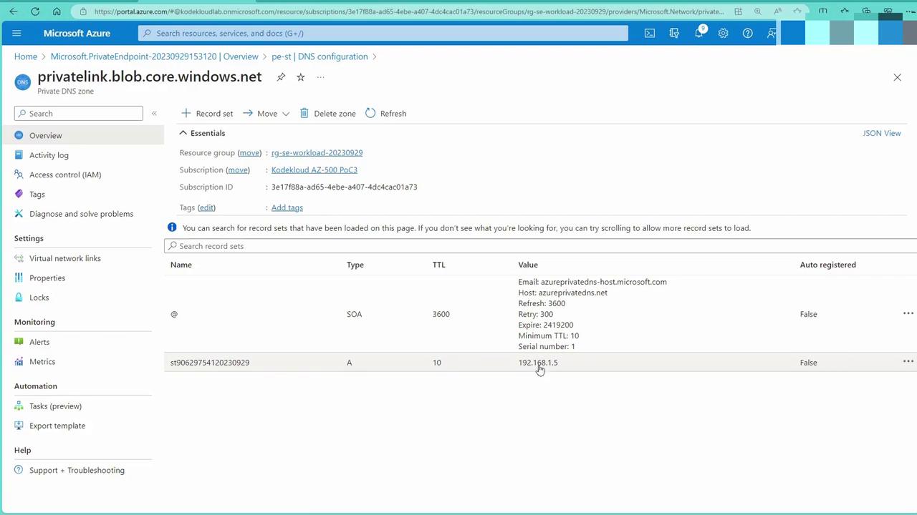Sort by the Name column header

pyautogui.click(x=181, y=265)
